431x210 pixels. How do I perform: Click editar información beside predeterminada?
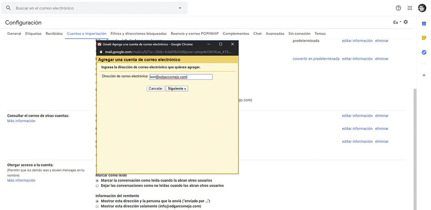click(x=357, y=41)
